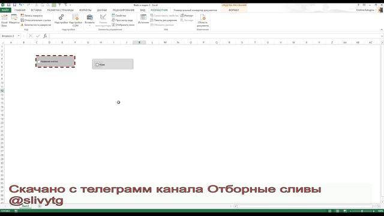Viewport: 384px width, 216px height.
Task: Tick the checkbox in the selected dashed control
Action: [x=38, y=61]
